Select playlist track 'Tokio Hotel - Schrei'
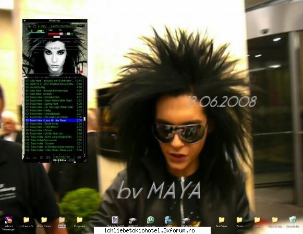This screenshot has width=303, height=234. click(x=54, y=130)
